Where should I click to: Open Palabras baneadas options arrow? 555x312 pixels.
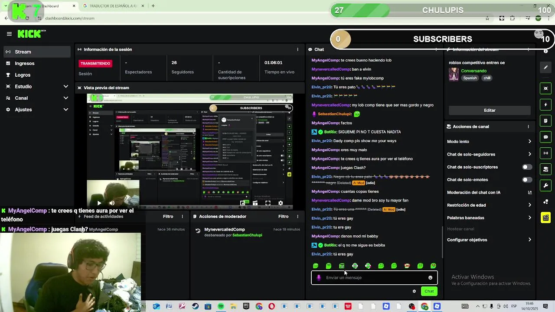coord(529,218)
